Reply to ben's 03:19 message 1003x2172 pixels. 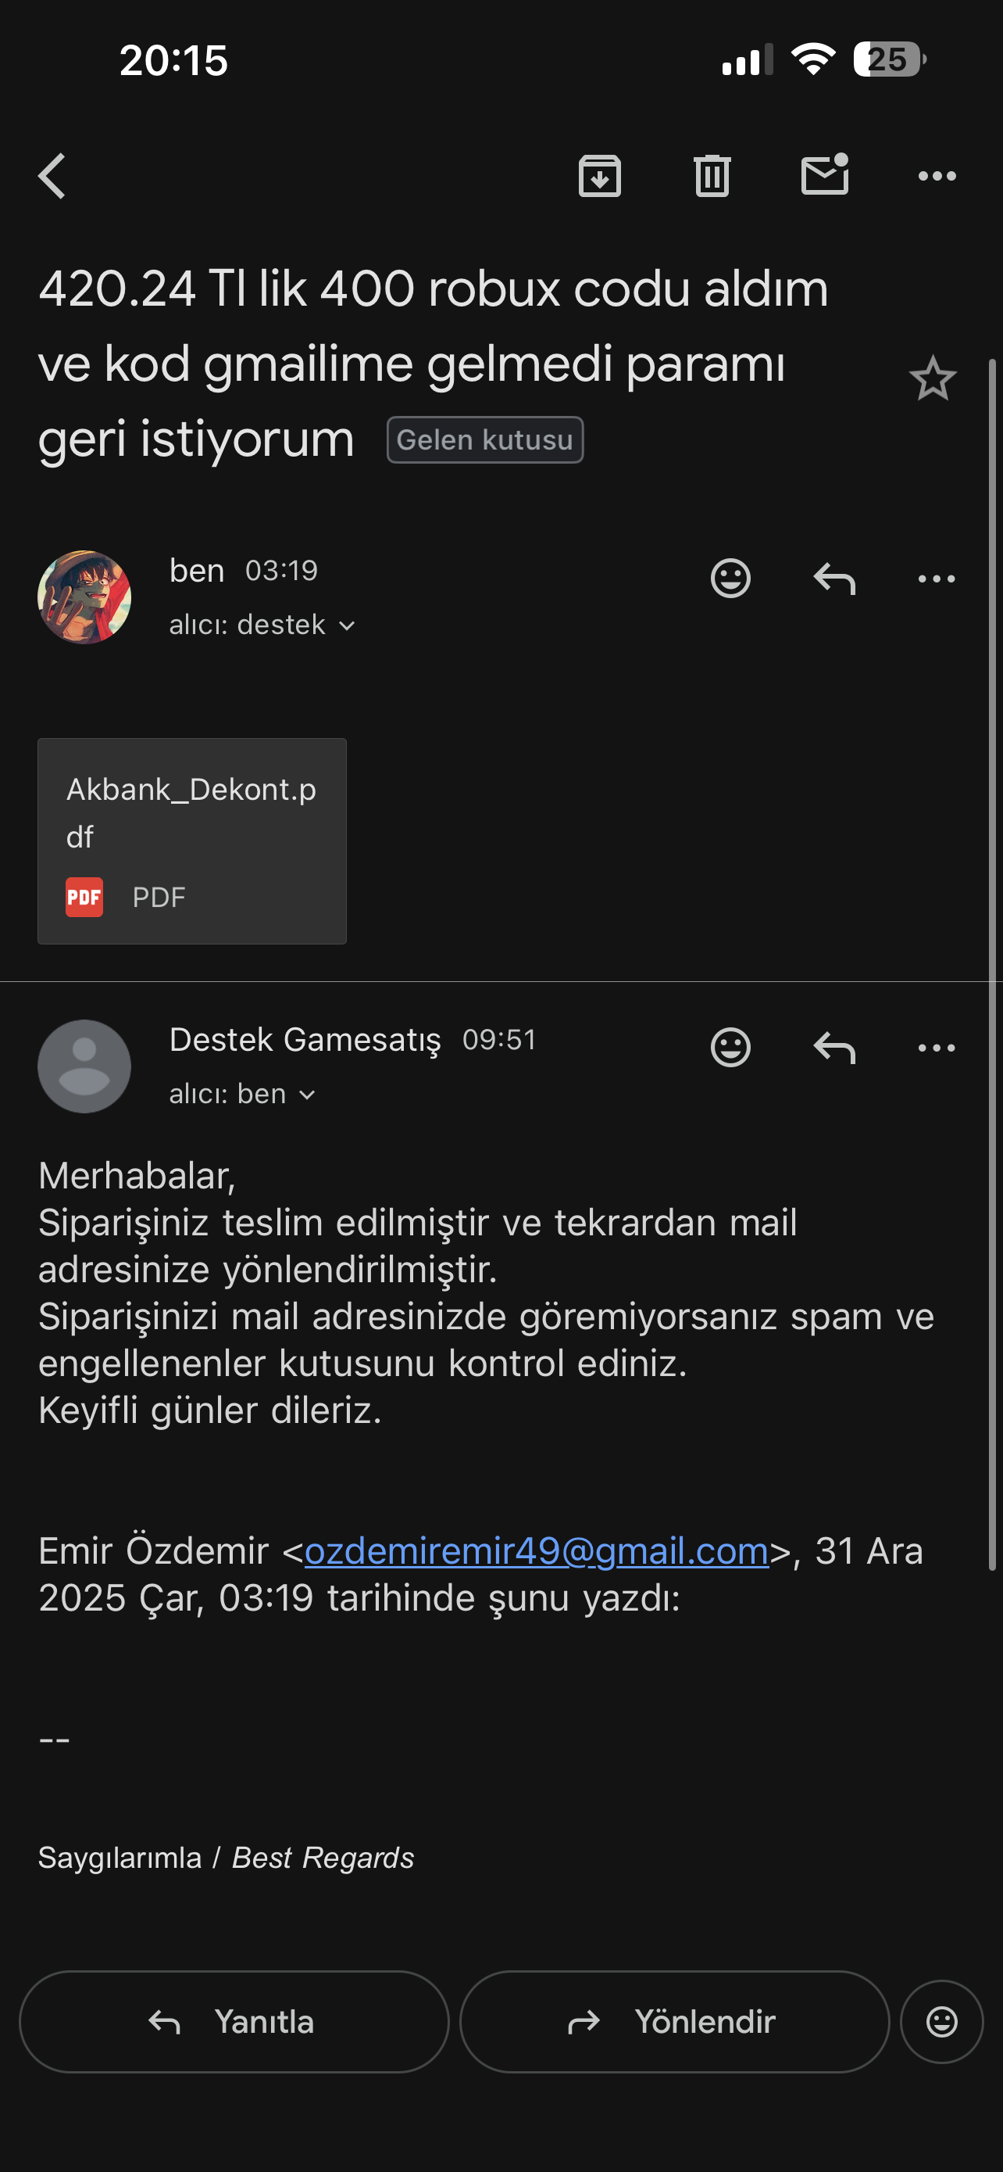[x=834, y=579]
